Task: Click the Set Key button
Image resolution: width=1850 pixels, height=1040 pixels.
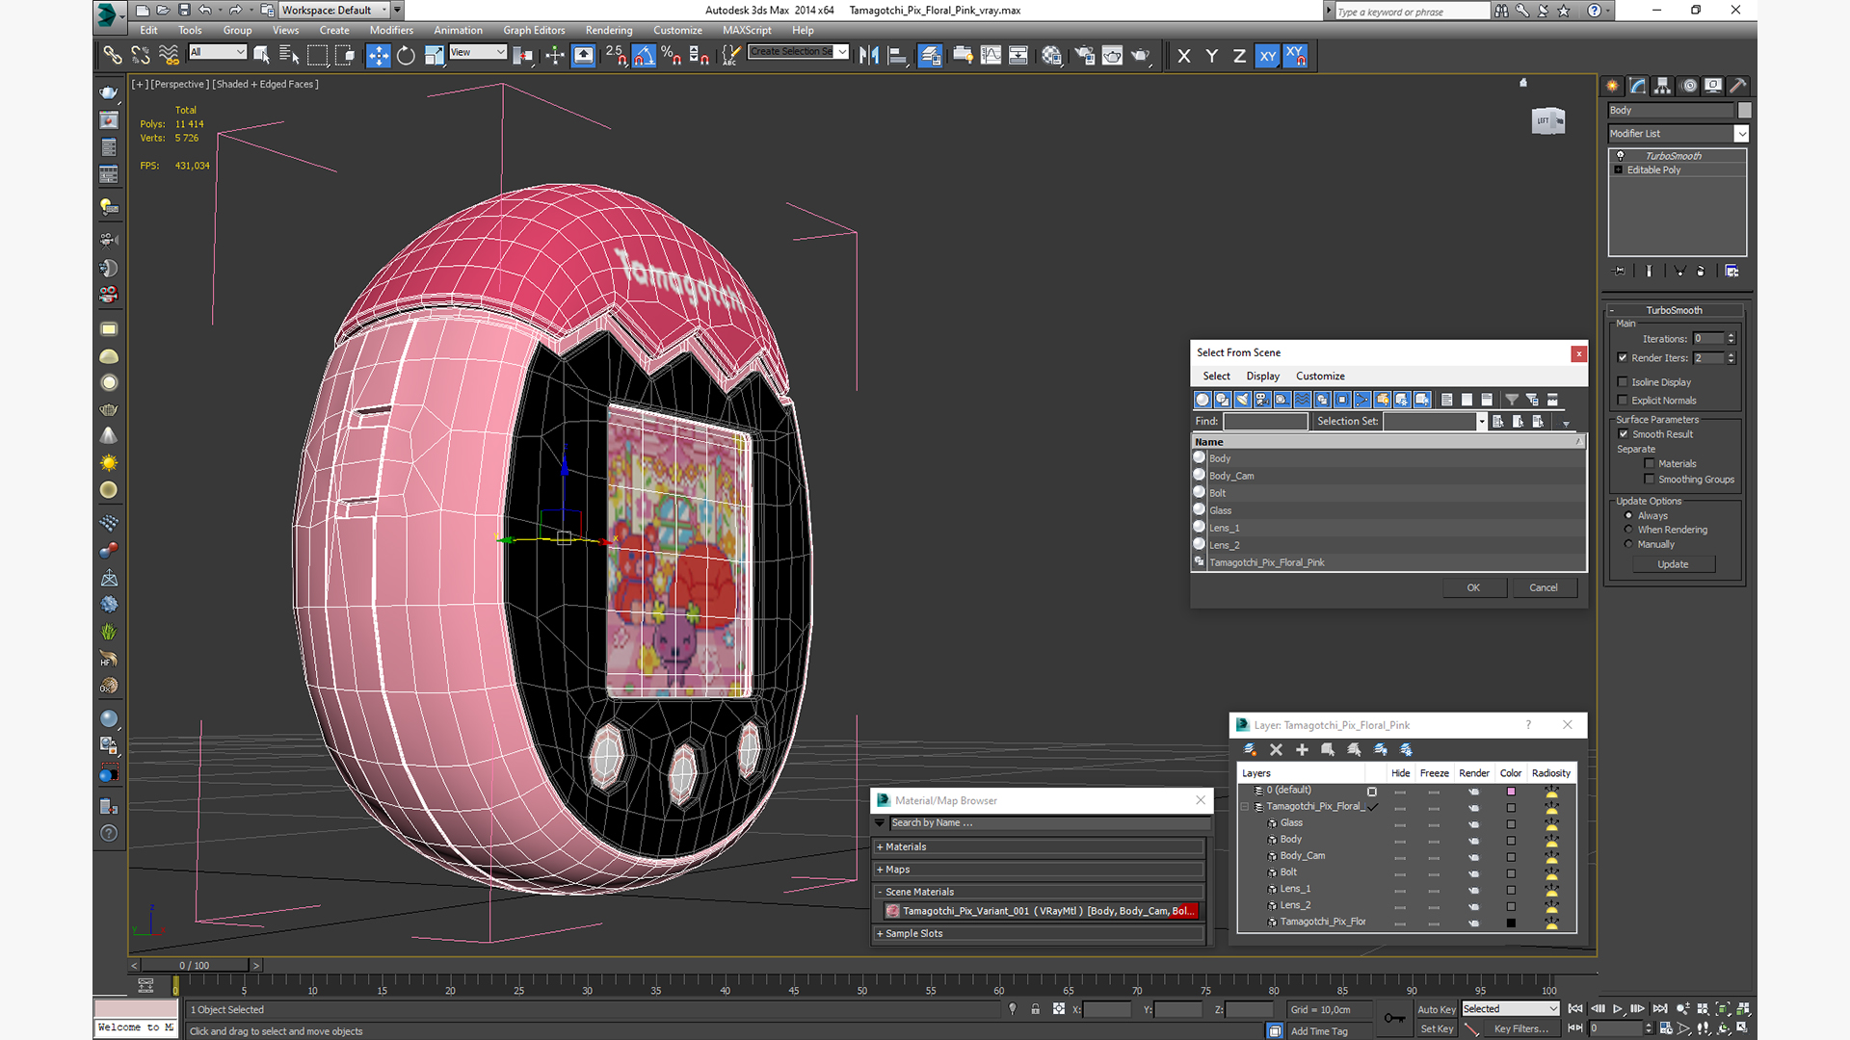Action: [1437, 1028]
